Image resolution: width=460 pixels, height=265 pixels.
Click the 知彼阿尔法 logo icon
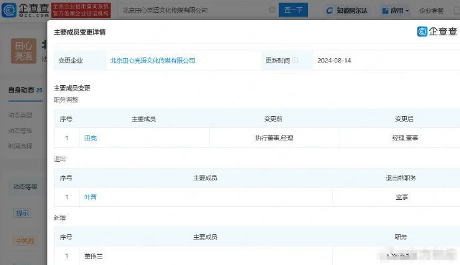[x=330, y=11]
